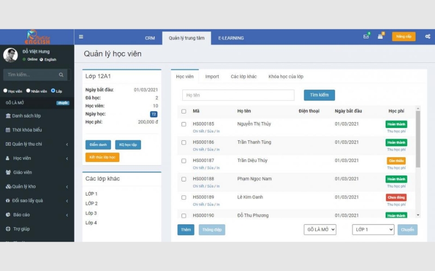435x271 pixels.
Task: Select the Nhân viên radio button
Action: click(28, 91)
